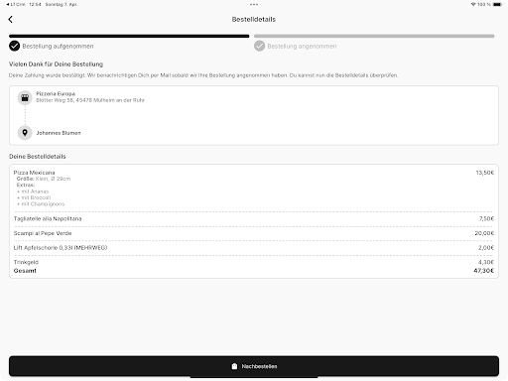Viewport: 508px width, 381px height.
Task: Click the date 'Sonntag 7. Apr.' in status bar
Action: 62,4
